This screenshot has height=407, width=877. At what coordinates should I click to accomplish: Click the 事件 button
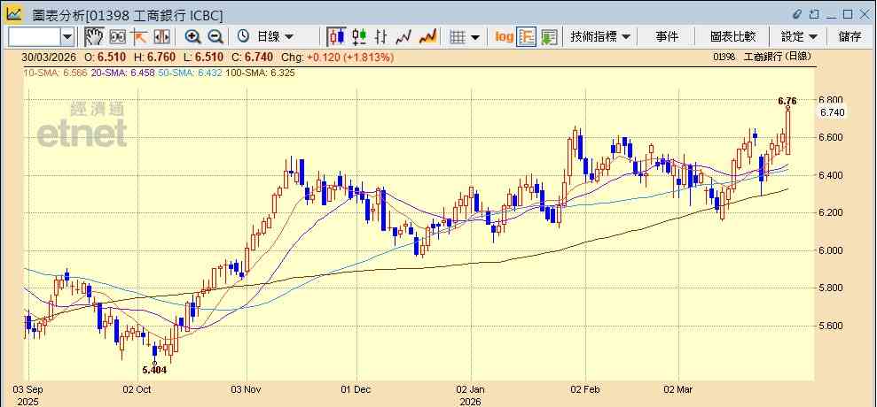click(x=667, y=37)
